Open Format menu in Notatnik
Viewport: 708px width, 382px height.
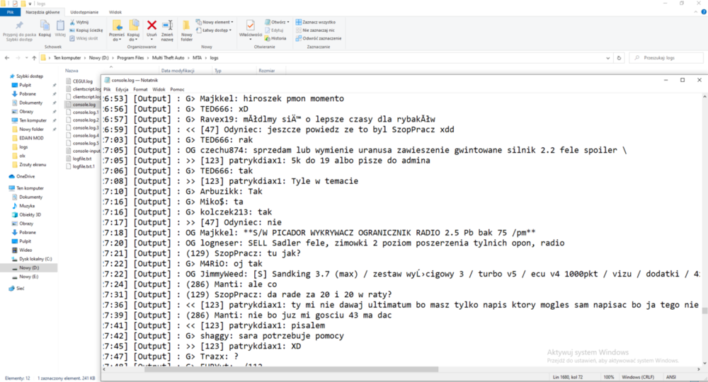[140, 89]
